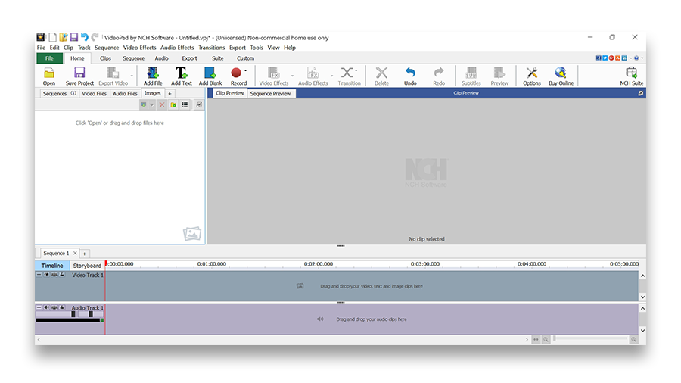The height and width of the screenshot is (383, 681).
Task: Expand the Export Video dropdown arrow
Action: (x=132, y=76)
